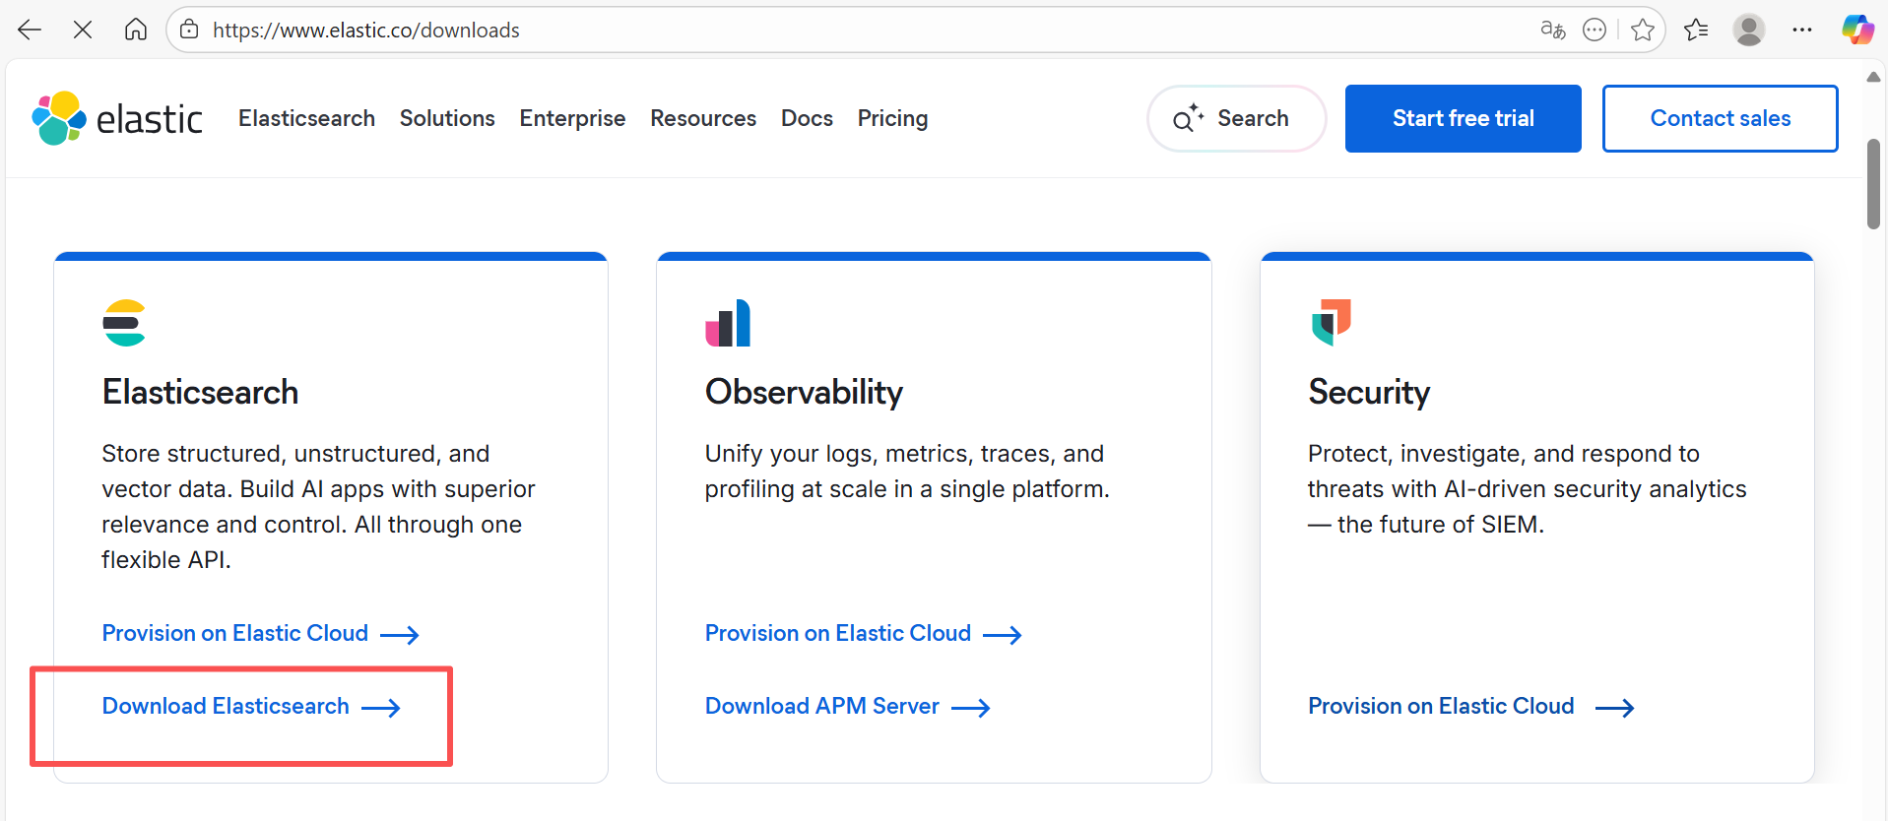
Task: Go to the Pricing nav item
Action: click(x=892, y=118)
